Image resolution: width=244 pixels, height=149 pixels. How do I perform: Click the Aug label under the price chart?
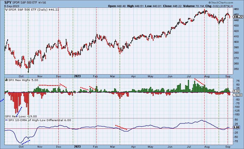(x=207, y=76)
